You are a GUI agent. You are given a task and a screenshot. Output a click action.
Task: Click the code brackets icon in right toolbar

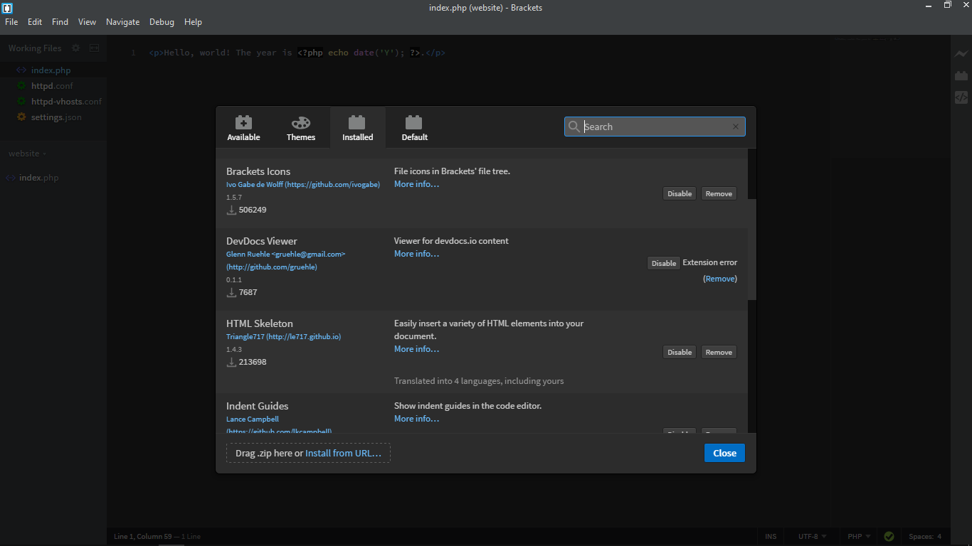961,97
